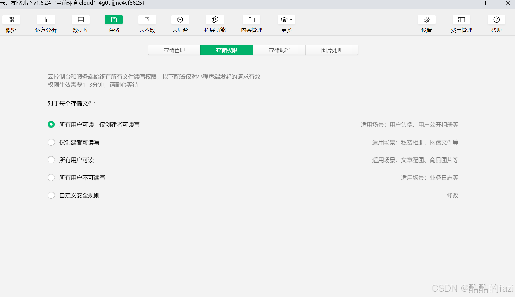Open the 云后台 cube icon
The image size is (515, 297).
(180, 20)
